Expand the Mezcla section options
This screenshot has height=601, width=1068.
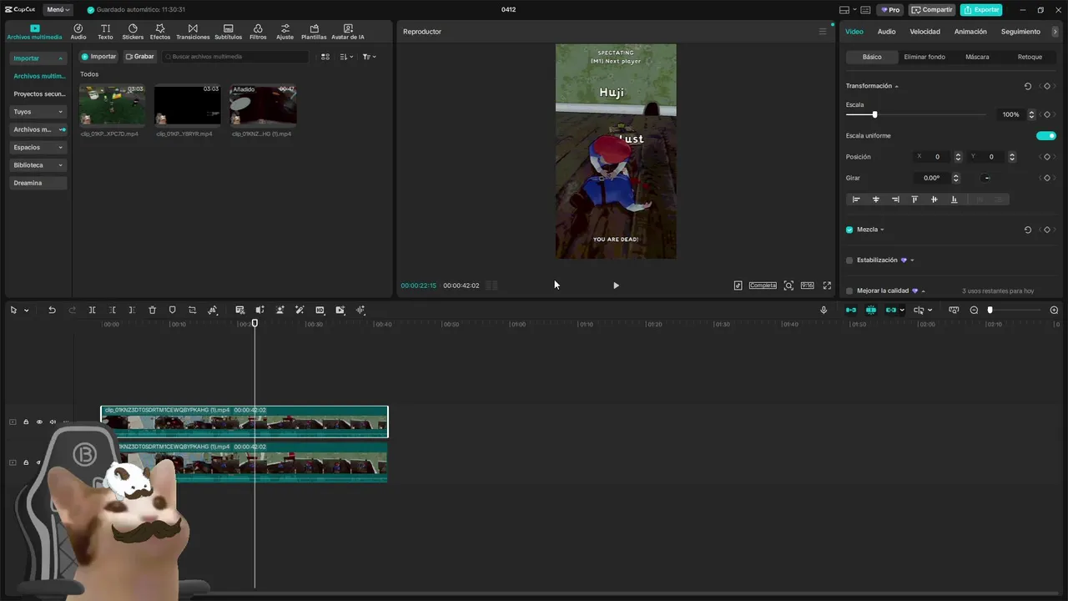[x=882, y=230]
